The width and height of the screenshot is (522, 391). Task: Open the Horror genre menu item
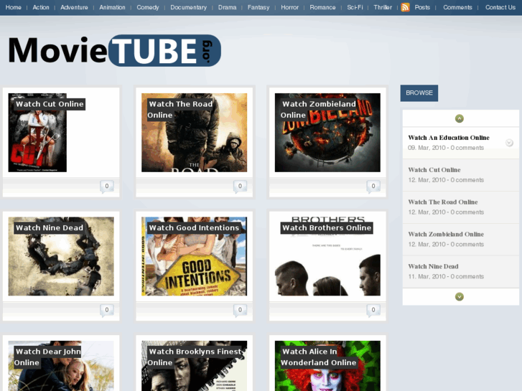(x=289, y=7)
